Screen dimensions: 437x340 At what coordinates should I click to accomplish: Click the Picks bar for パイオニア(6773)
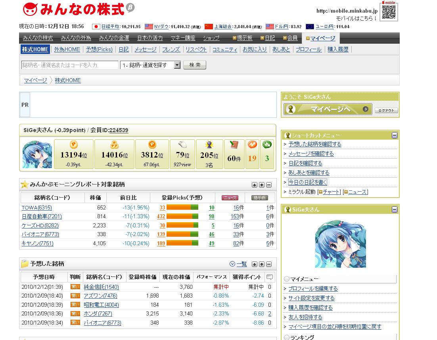182,234
